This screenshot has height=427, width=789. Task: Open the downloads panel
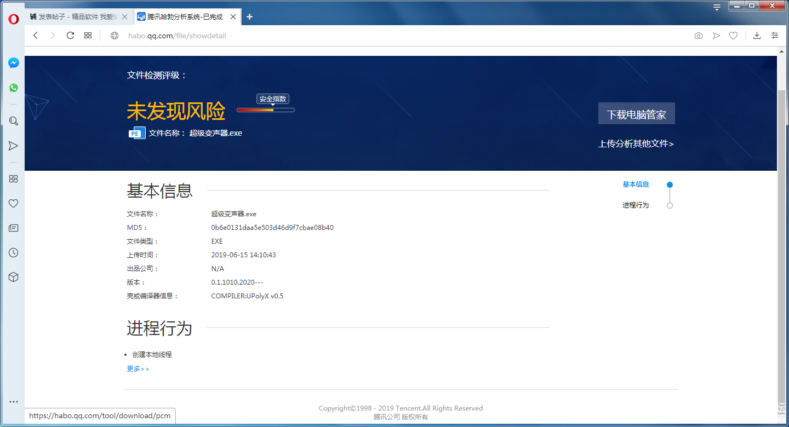click(x=757, y=36)
